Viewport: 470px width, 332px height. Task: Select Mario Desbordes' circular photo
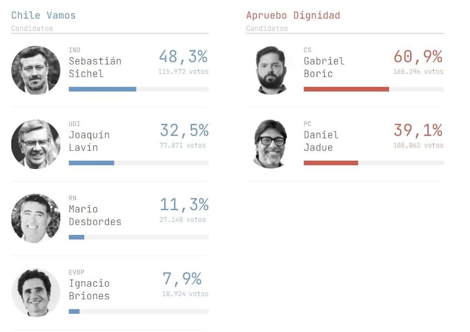(36, 218)
